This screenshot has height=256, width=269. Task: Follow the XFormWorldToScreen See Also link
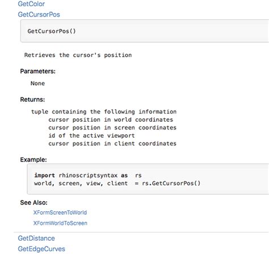(60, 223)
